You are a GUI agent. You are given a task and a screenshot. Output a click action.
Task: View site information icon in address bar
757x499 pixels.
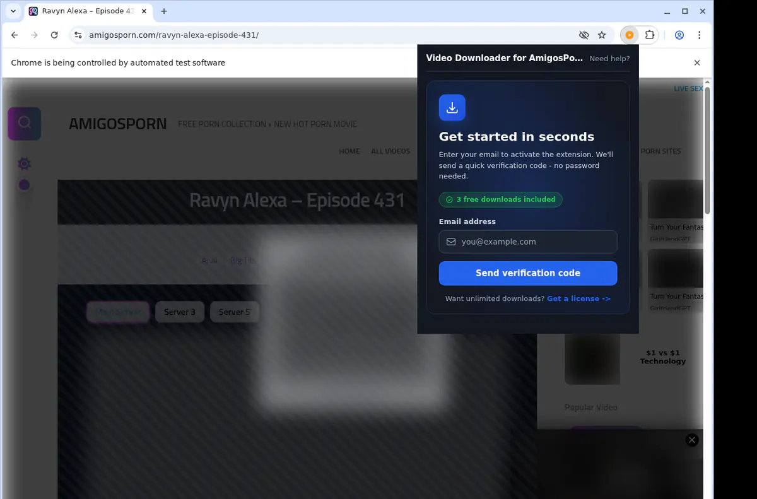pyautogui.click(x=78, y=35)
